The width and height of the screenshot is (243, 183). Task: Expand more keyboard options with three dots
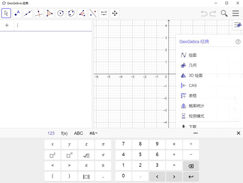coord(196,133)
